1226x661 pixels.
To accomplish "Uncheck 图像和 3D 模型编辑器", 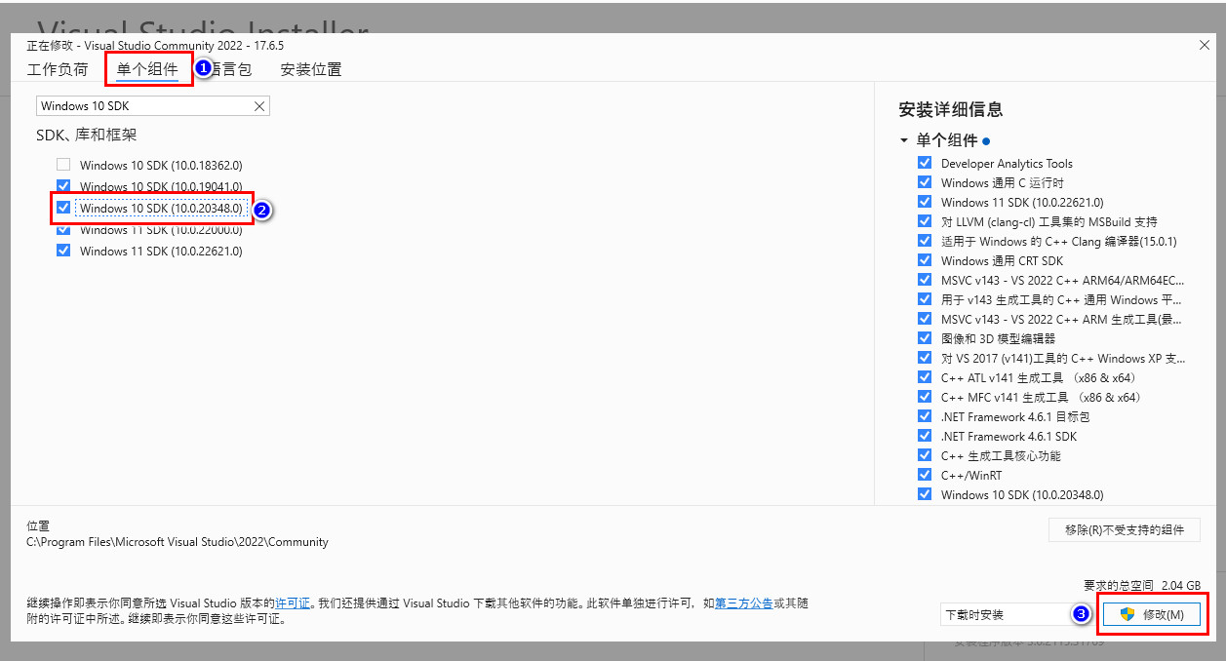I will 925,338.
